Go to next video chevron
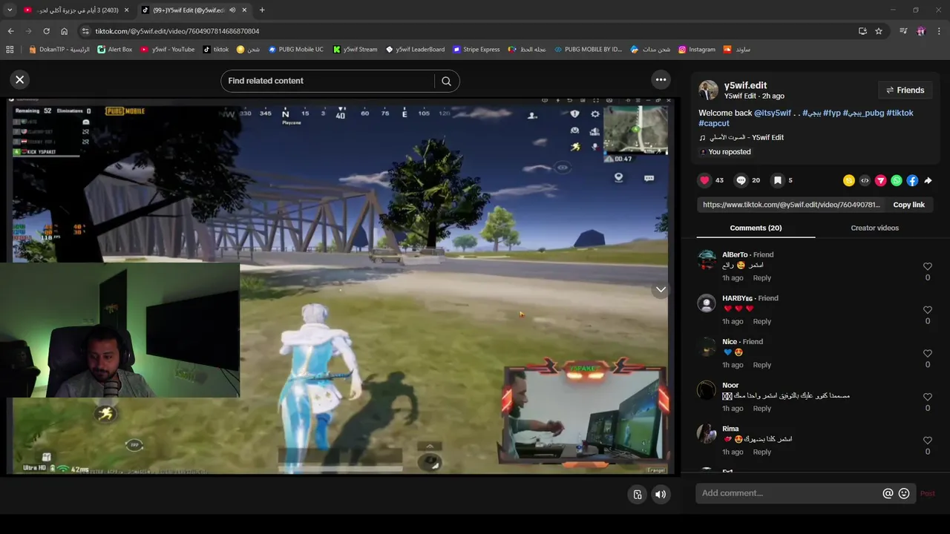 point(661,290)
